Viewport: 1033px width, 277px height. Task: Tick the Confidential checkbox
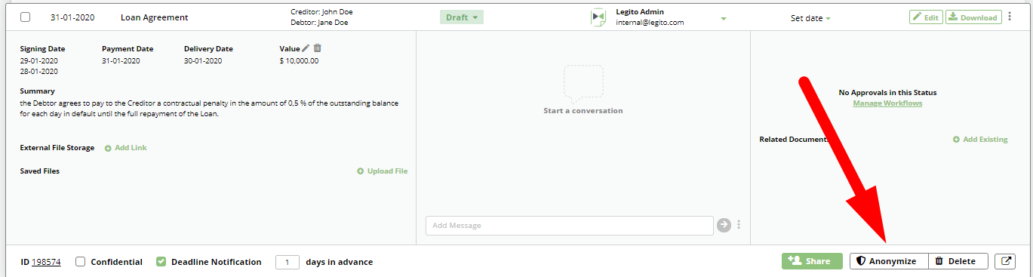pos(81,262)
